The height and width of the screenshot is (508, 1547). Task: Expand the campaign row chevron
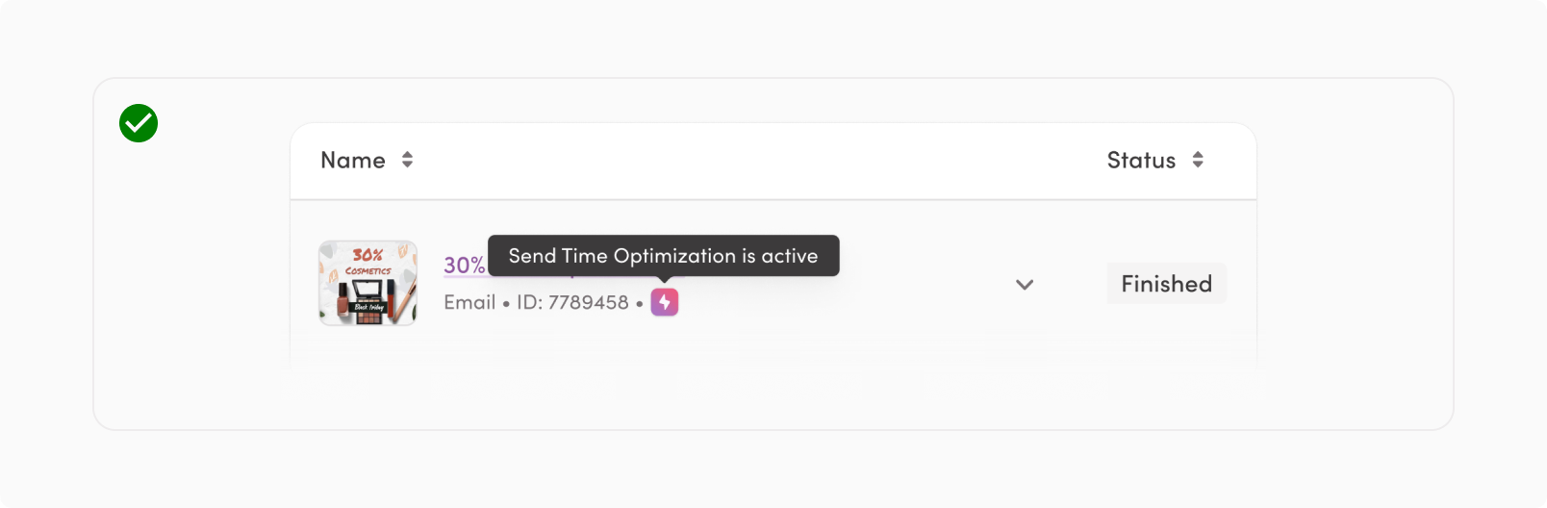click(x=1025, y=285)
